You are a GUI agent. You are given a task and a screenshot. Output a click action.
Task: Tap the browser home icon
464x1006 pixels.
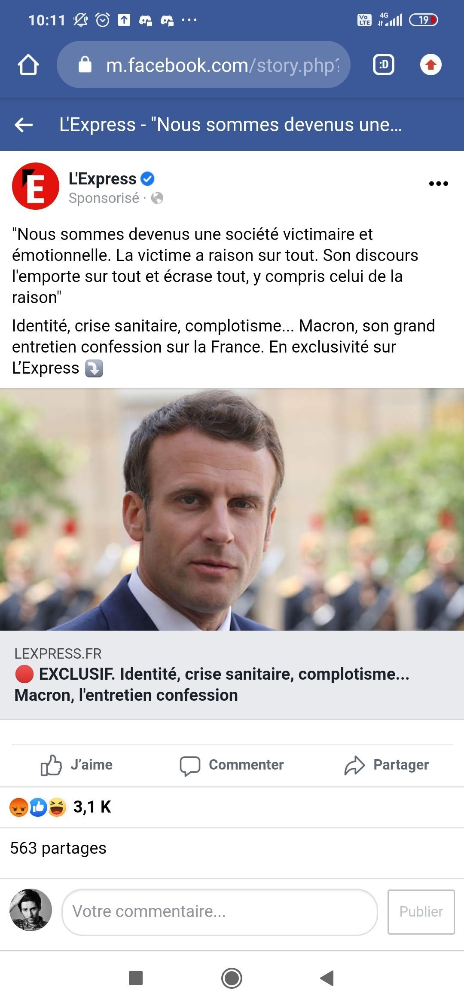pyautogui.click(x=28, y=65)
